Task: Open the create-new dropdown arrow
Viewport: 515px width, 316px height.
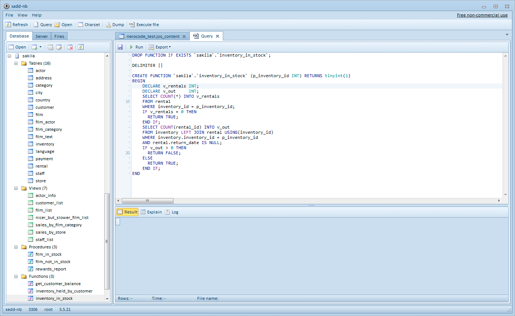Action: click(40, 47)
